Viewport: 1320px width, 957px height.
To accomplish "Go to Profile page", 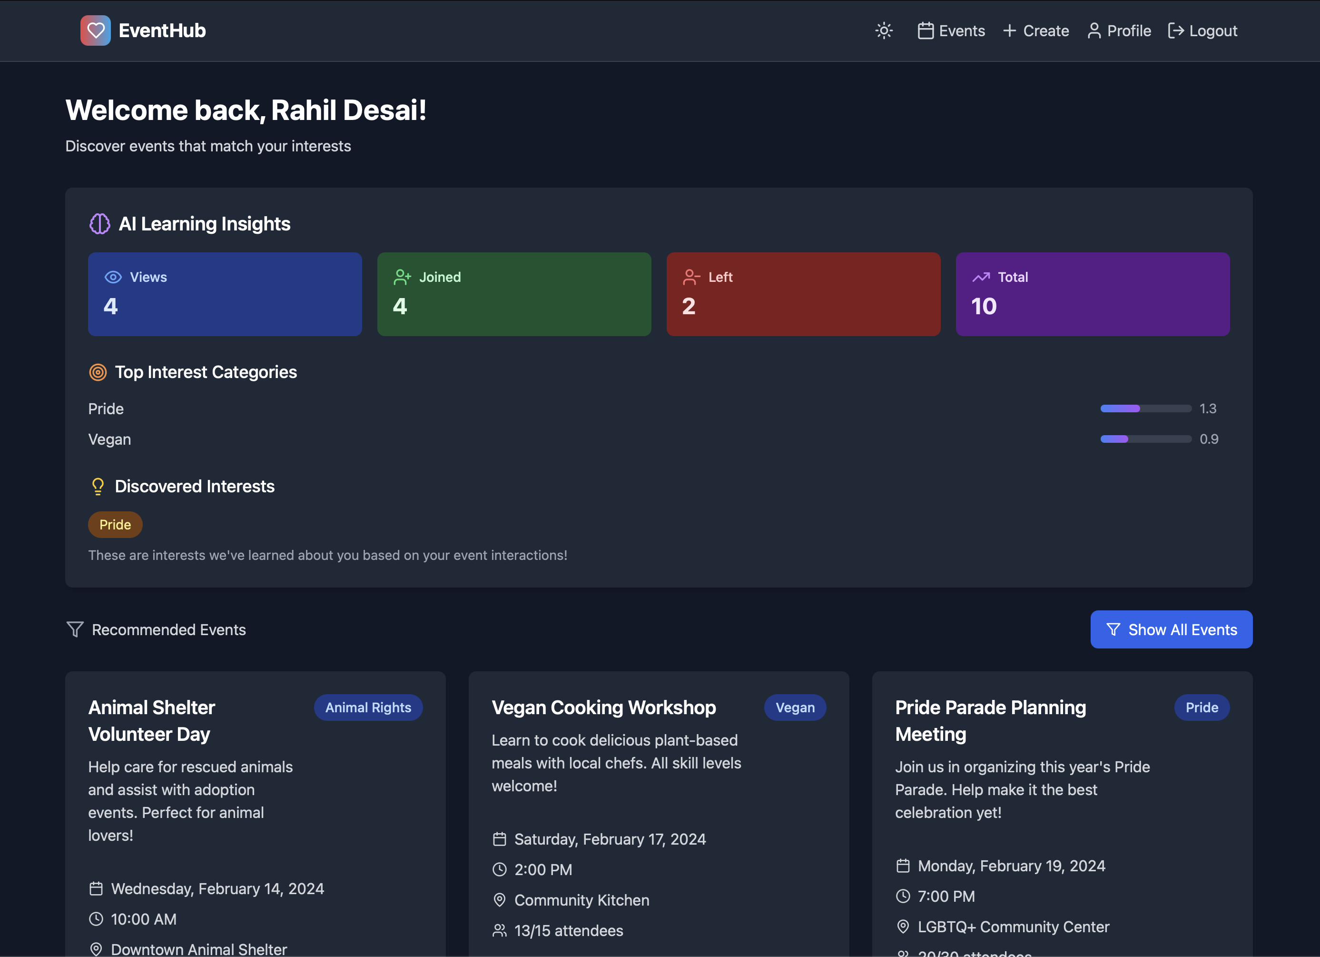I will 1119,30.
